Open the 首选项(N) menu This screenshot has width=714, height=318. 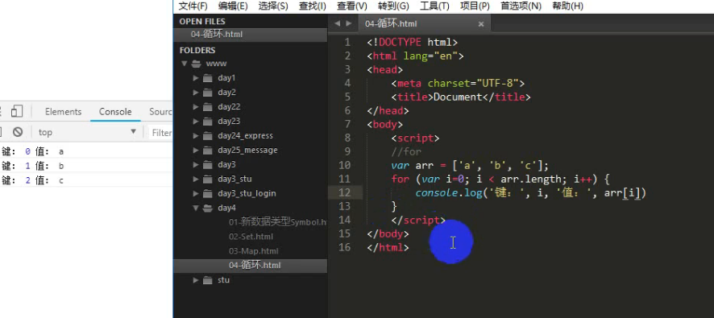coord(521,6)
